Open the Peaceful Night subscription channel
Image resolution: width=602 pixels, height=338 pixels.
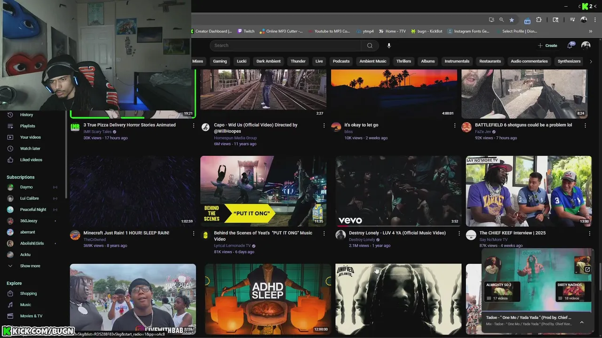tap(33, 209)
